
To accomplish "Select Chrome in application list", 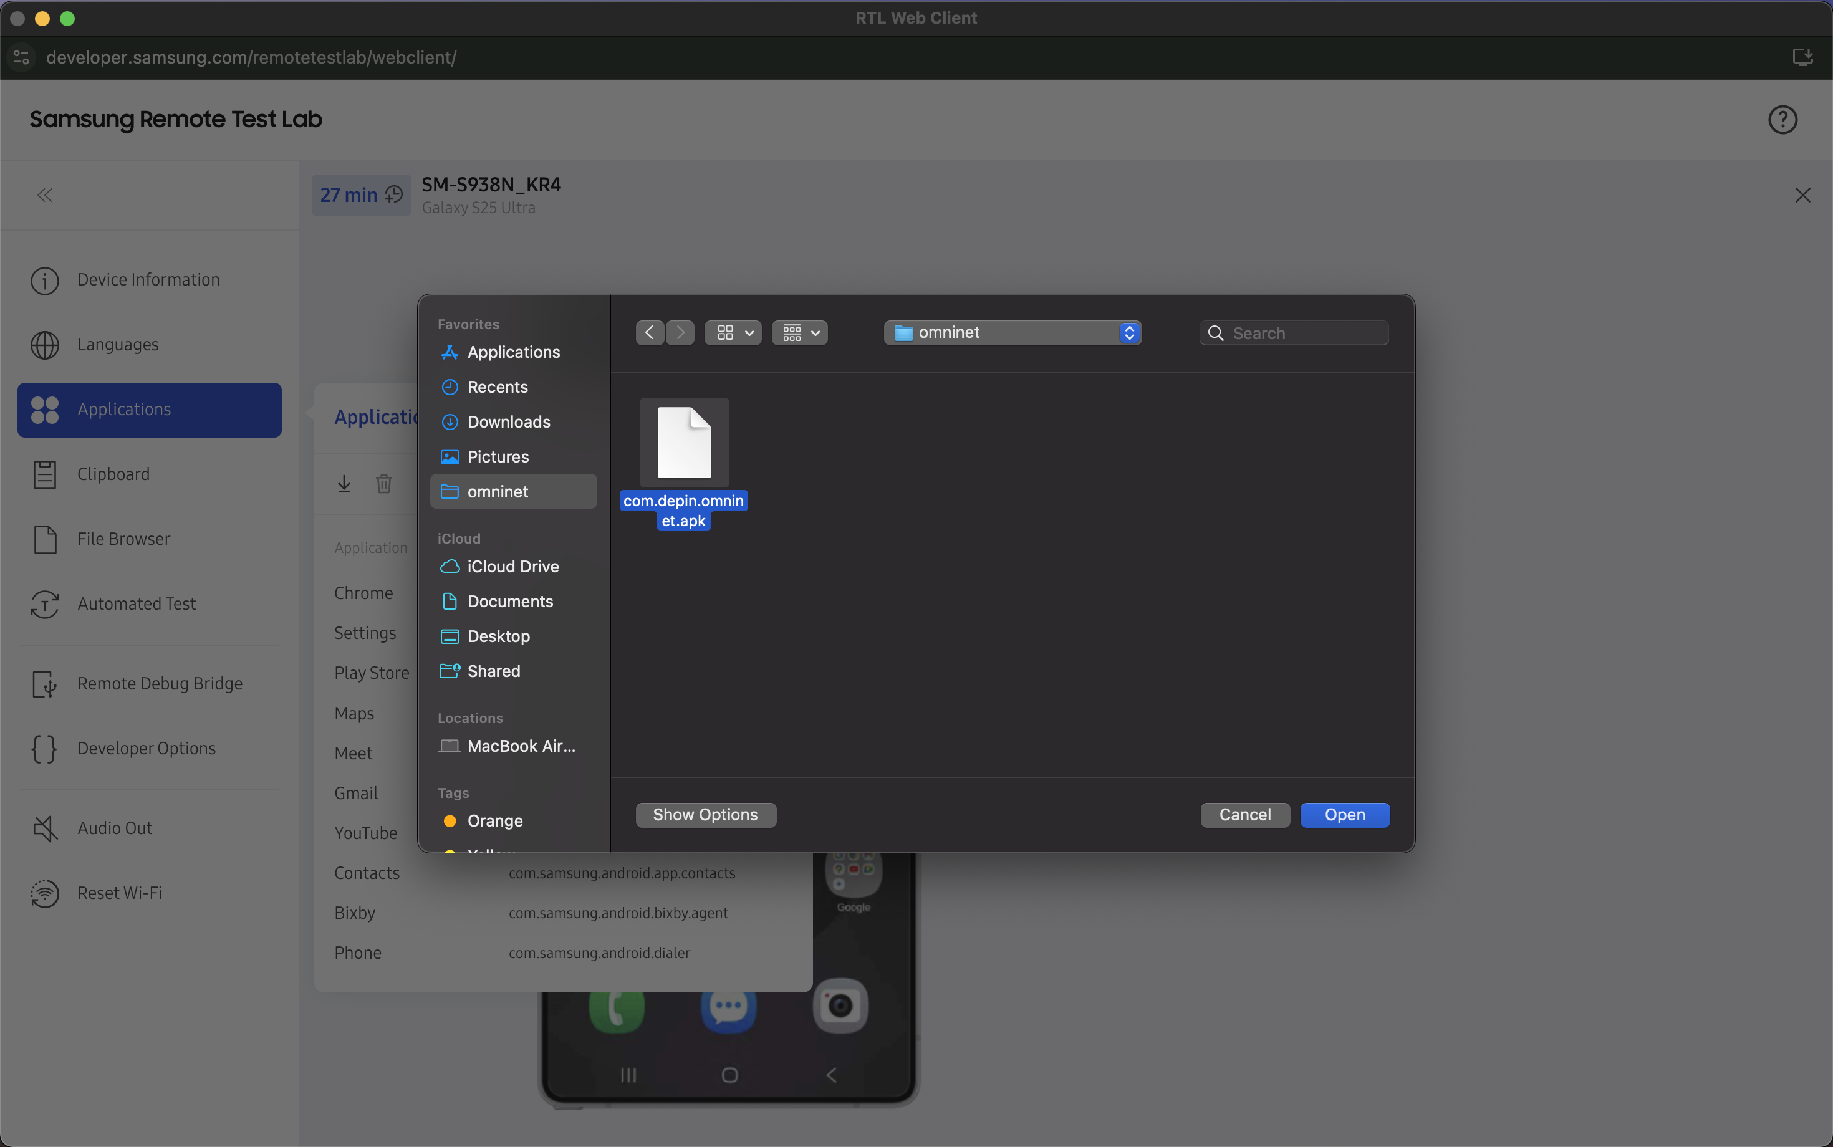I will (x=363, y=593).
